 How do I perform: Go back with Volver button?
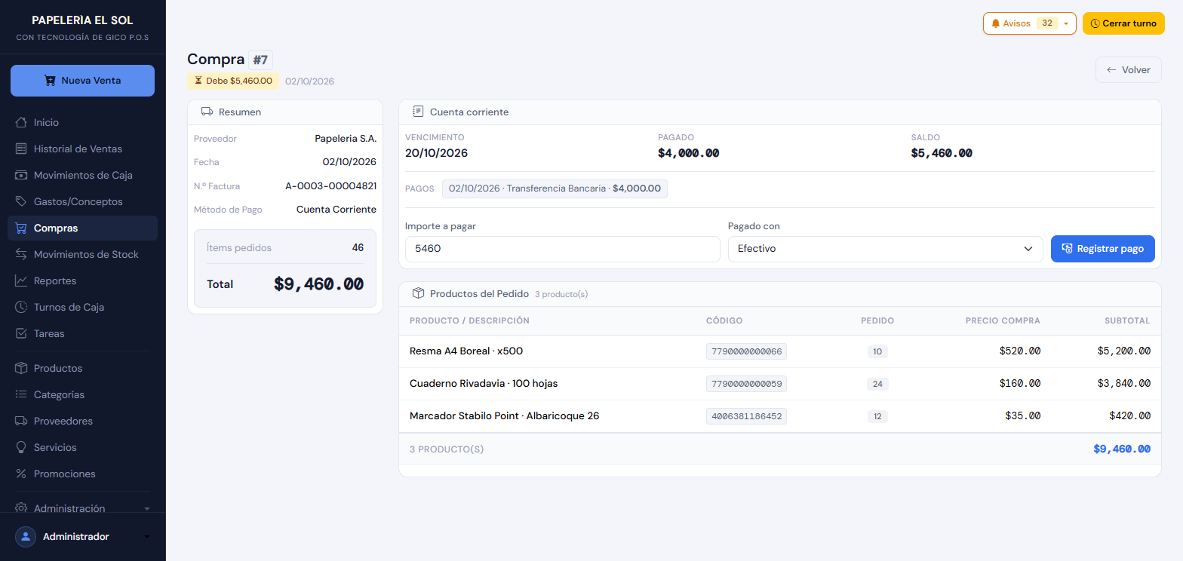pyautogui.click(x=1129, y=69)
